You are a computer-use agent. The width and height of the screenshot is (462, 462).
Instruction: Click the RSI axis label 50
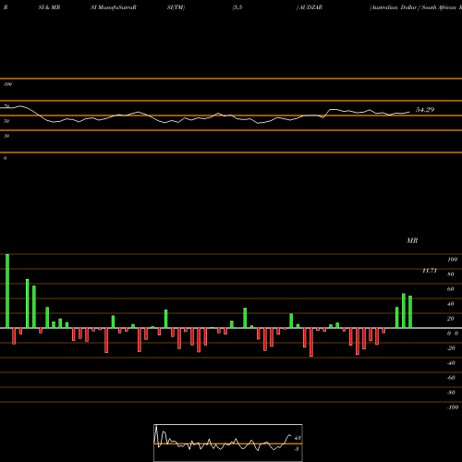pyautogui.click(x=6, y=121)
